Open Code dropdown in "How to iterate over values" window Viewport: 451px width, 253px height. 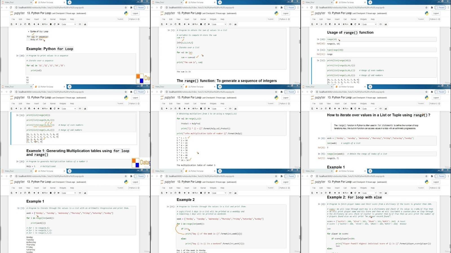click(369, 109)
